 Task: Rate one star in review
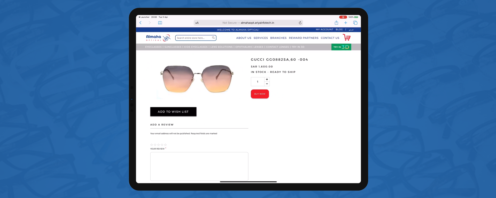tap(152, 145)
